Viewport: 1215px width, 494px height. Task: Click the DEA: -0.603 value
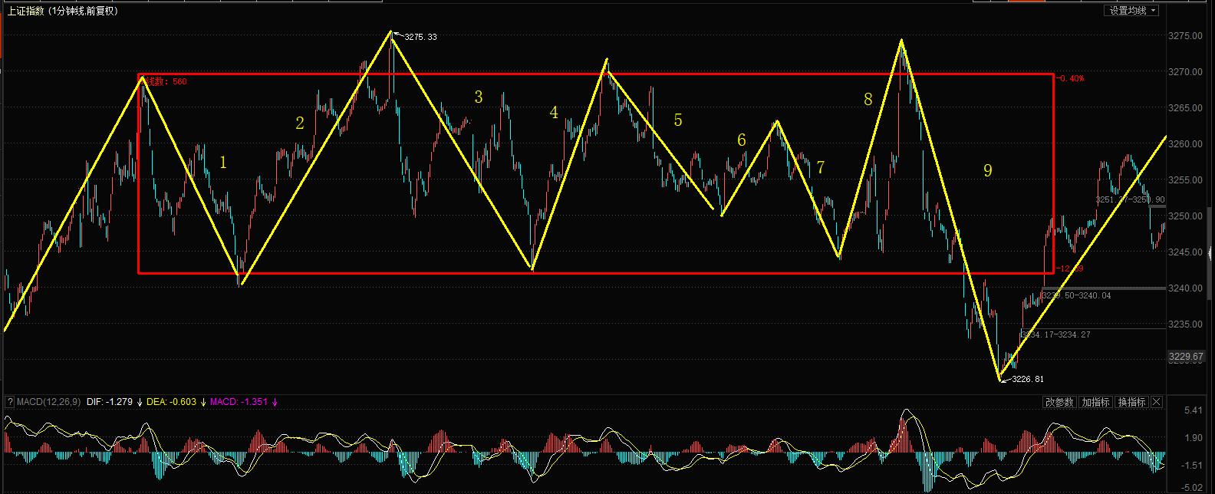pyautogui.click(x=172, y=402)
